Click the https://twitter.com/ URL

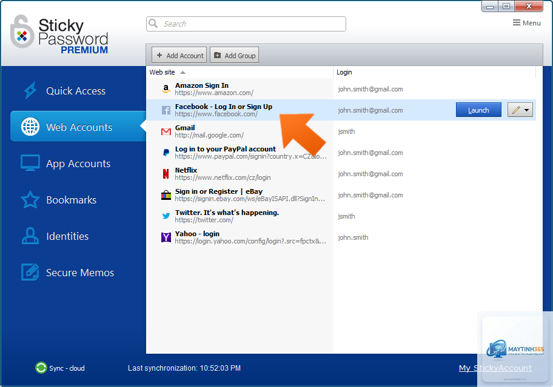(204, 220)
